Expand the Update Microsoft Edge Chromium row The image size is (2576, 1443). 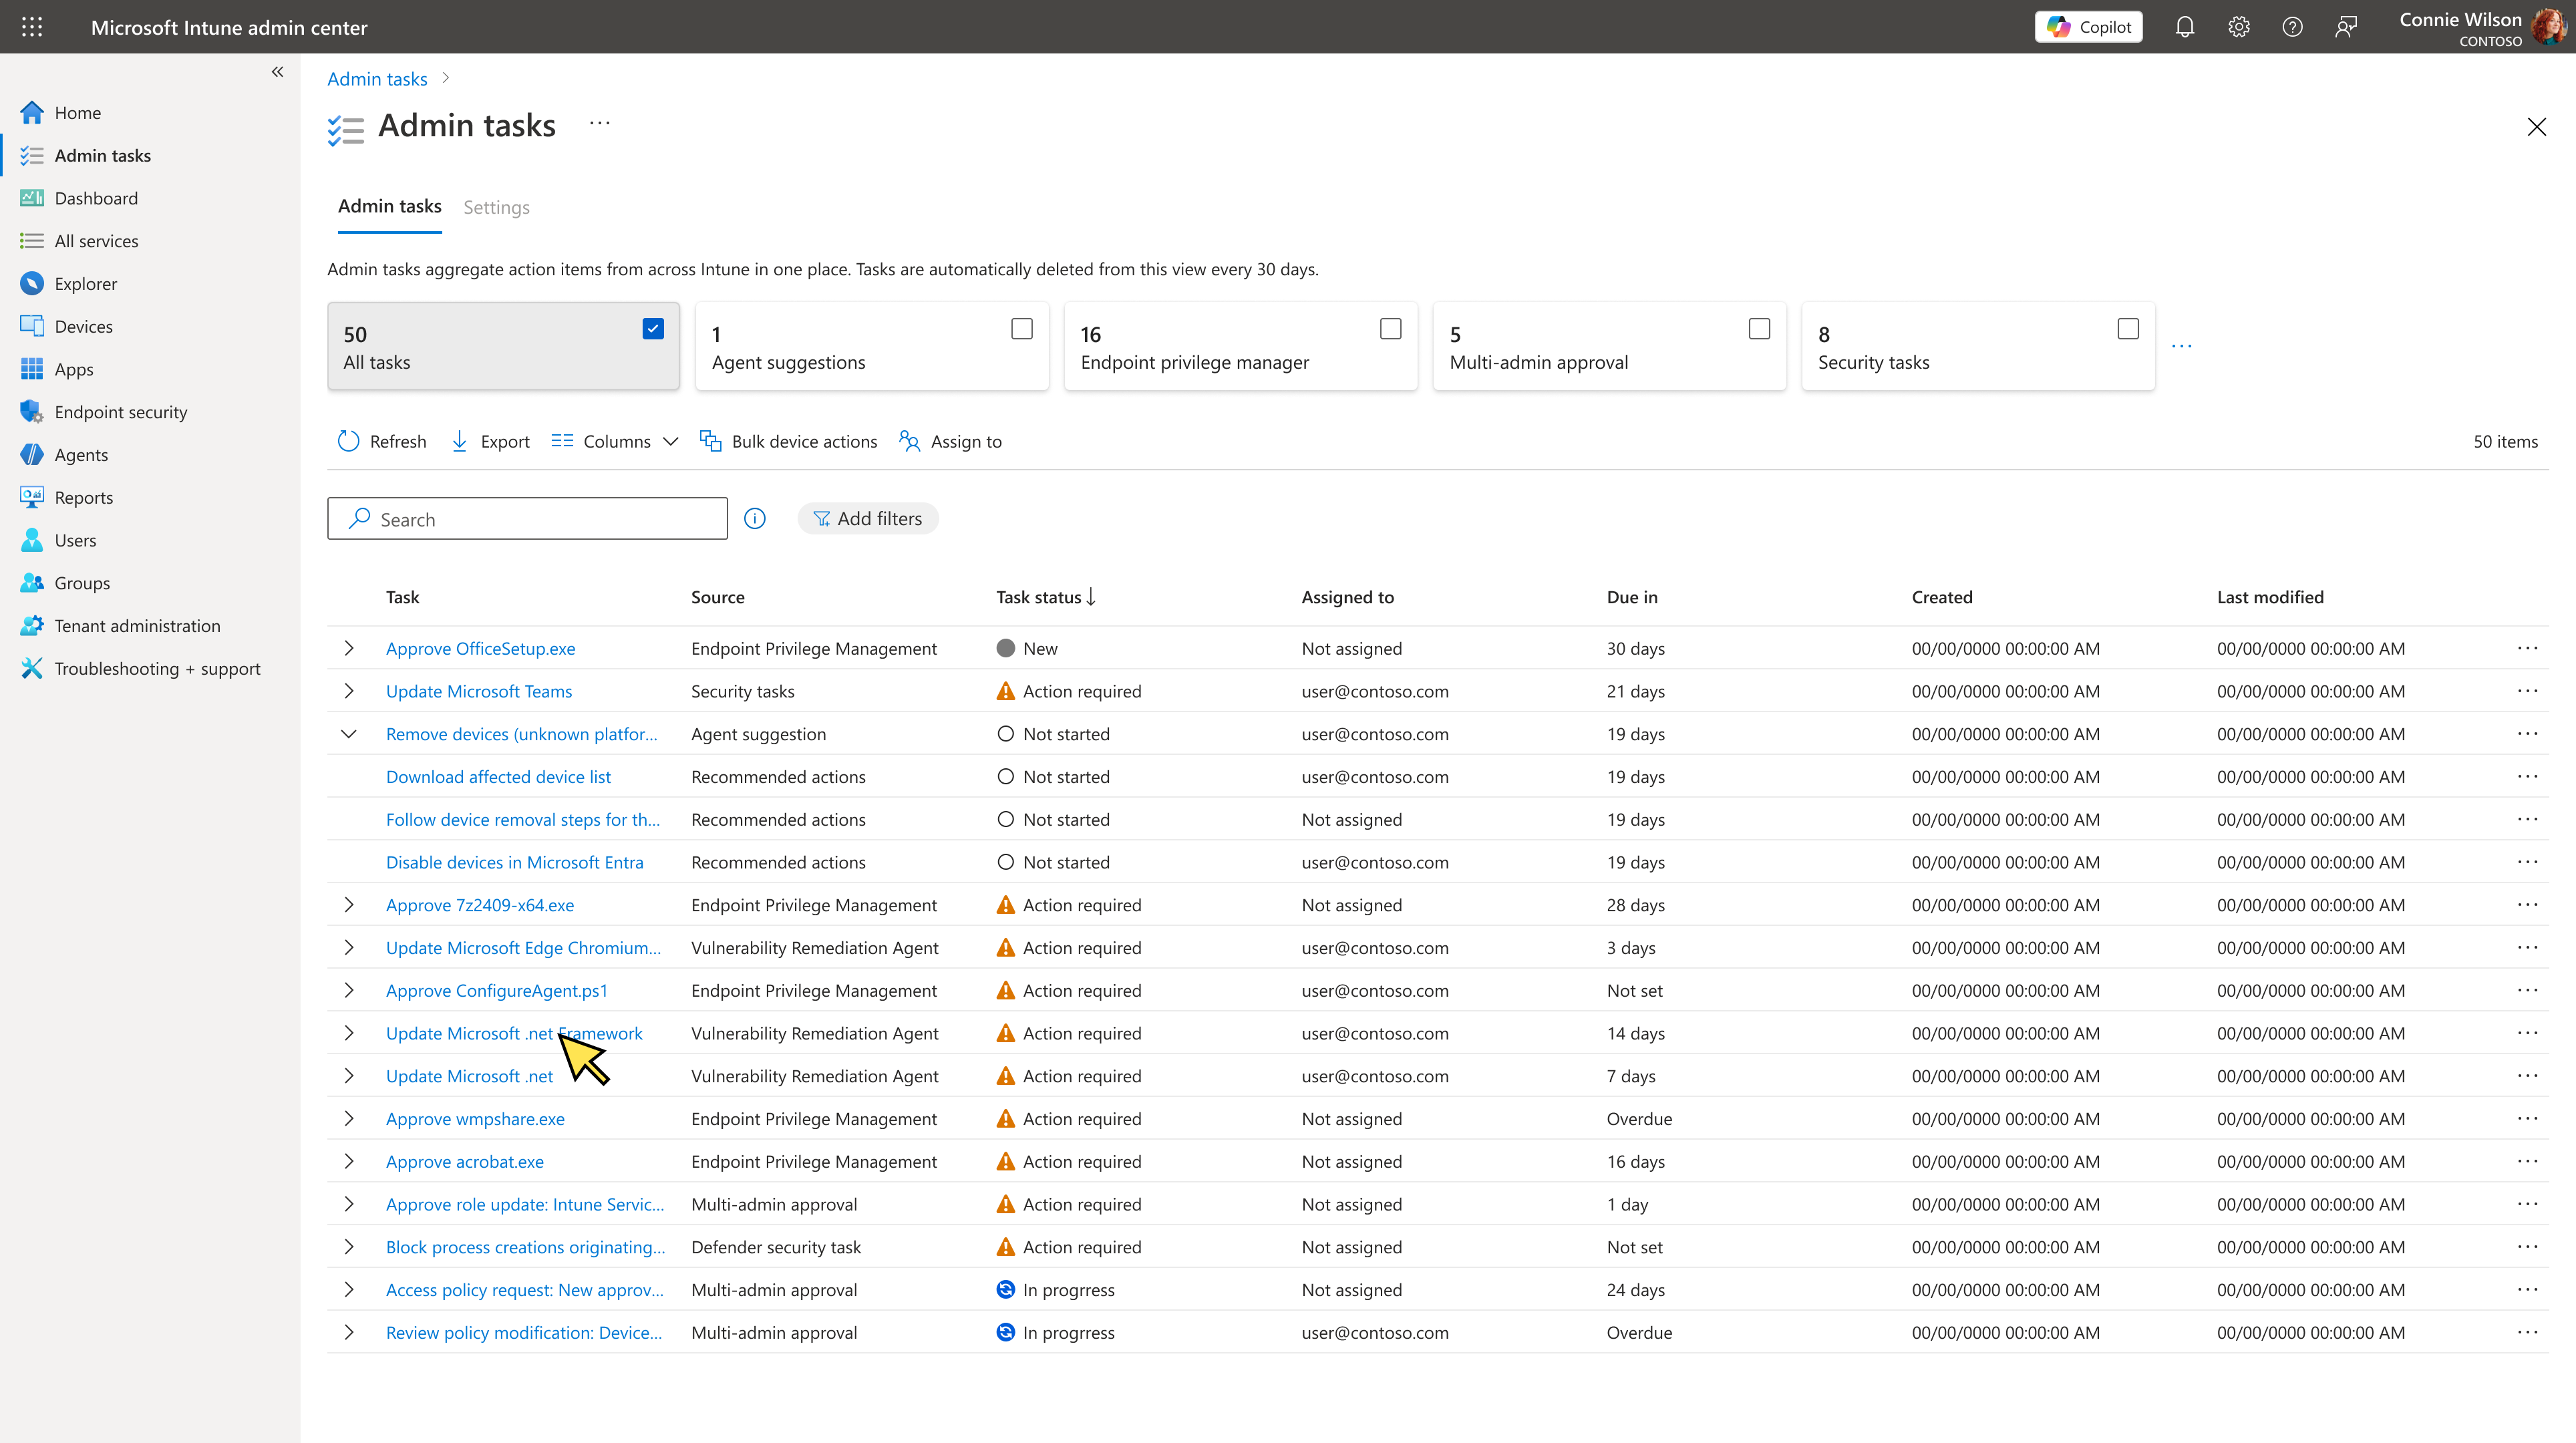[x=348, y=948]
